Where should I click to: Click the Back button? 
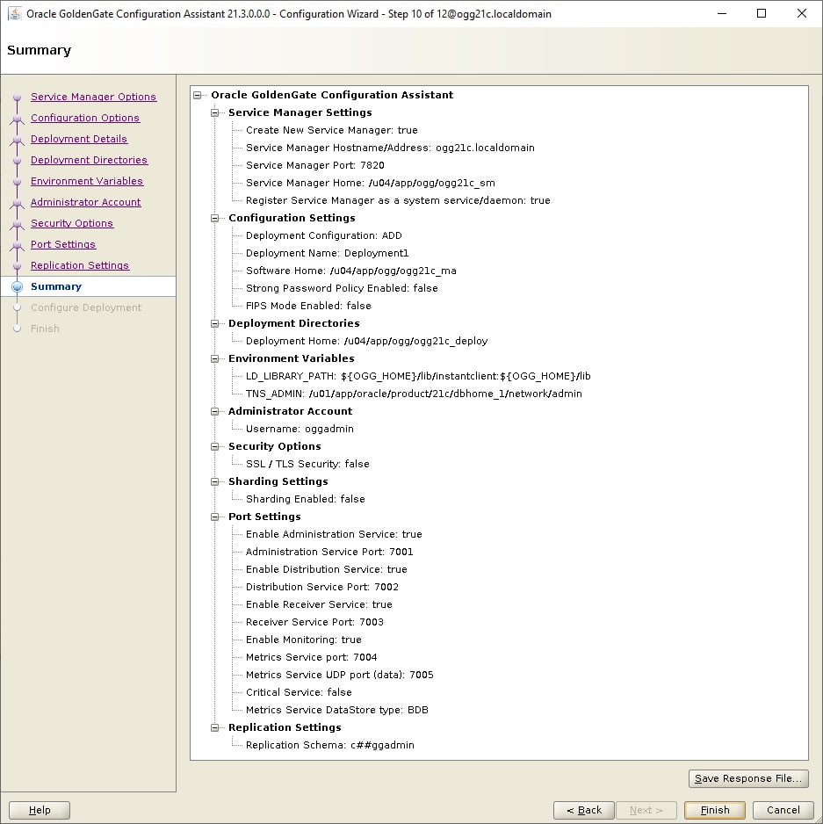(x=584, y=810)
